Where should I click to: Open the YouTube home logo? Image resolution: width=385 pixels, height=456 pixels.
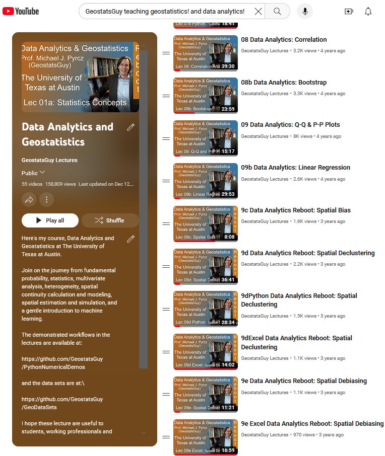(20, 12)
